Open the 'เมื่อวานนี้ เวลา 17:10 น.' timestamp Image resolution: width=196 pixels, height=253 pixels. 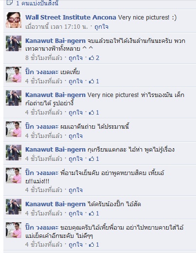point(56,27)
